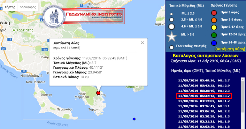Click the road 16 shield on map
This screenshot has width=246, height=129.
(10, 39)
